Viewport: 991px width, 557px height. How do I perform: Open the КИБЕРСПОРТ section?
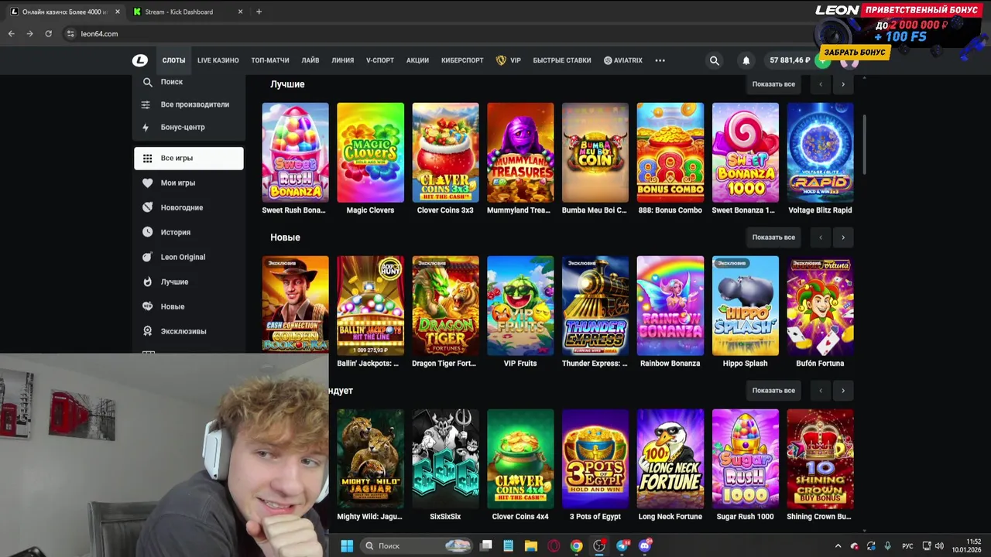[x=462, y=60]
